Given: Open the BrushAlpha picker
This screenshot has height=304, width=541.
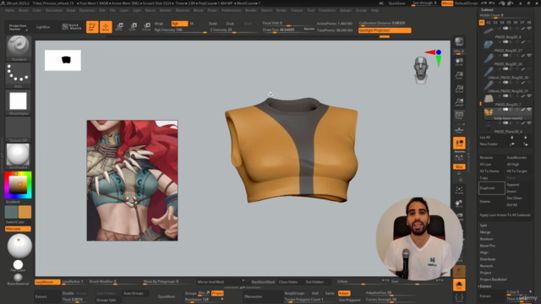Looking at the screenshot, I should pos(19,102).
